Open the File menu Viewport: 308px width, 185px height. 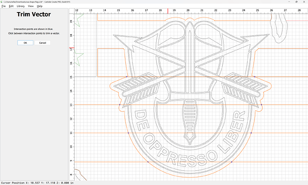coord(4,6)
